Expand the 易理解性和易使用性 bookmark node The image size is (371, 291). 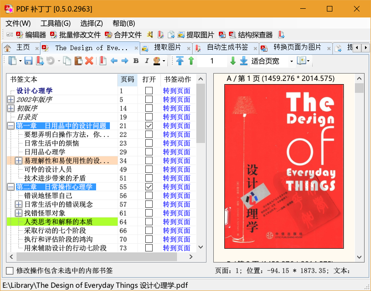[x=18, y=161]
